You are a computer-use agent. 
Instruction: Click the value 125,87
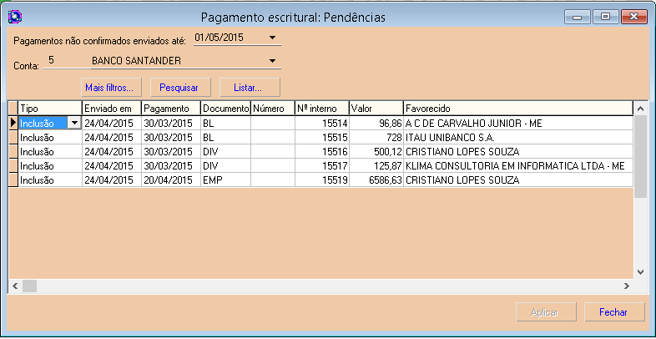click(376, 166)
